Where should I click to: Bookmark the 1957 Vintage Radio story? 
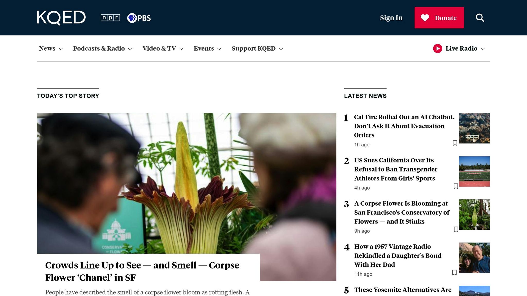tap(454, 272)
